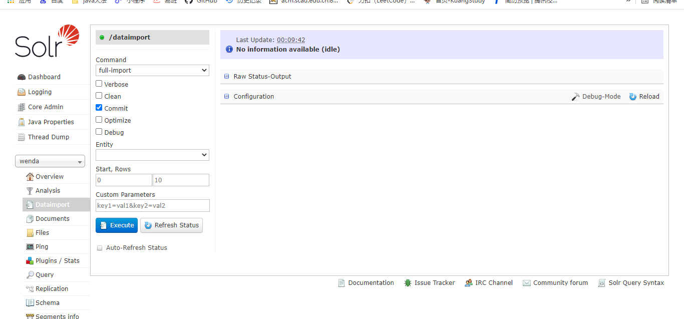The image size is (684, 319).
Task: Click the Refresh Status button
Action: point(171,225)
